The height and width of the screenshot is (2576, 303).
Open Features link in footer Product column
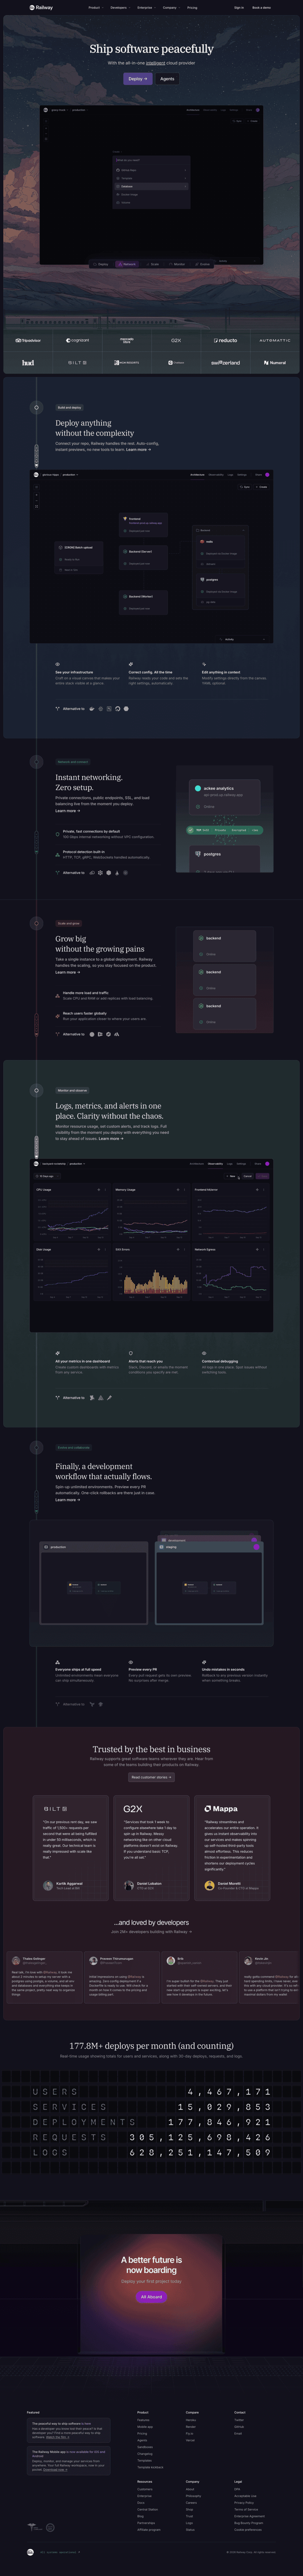click(143, 2420)
